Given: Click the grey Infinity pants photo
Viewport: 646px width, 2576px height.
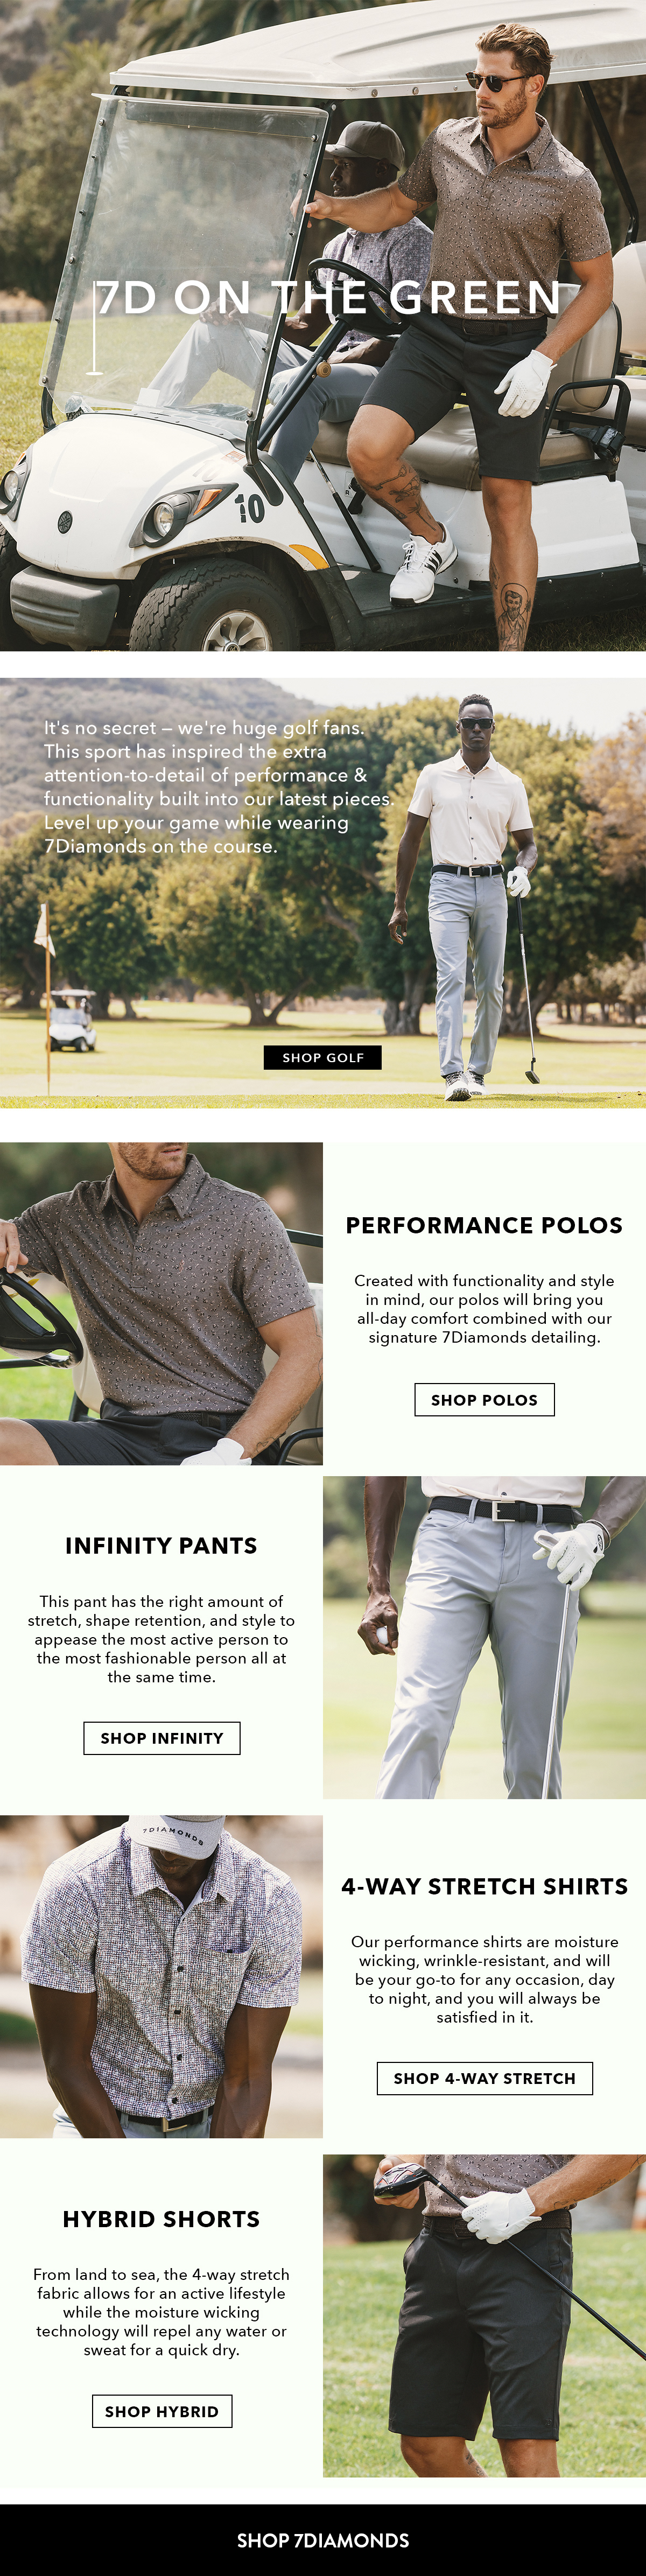Looking at the screenshot, I should (x=484, y=1637).
